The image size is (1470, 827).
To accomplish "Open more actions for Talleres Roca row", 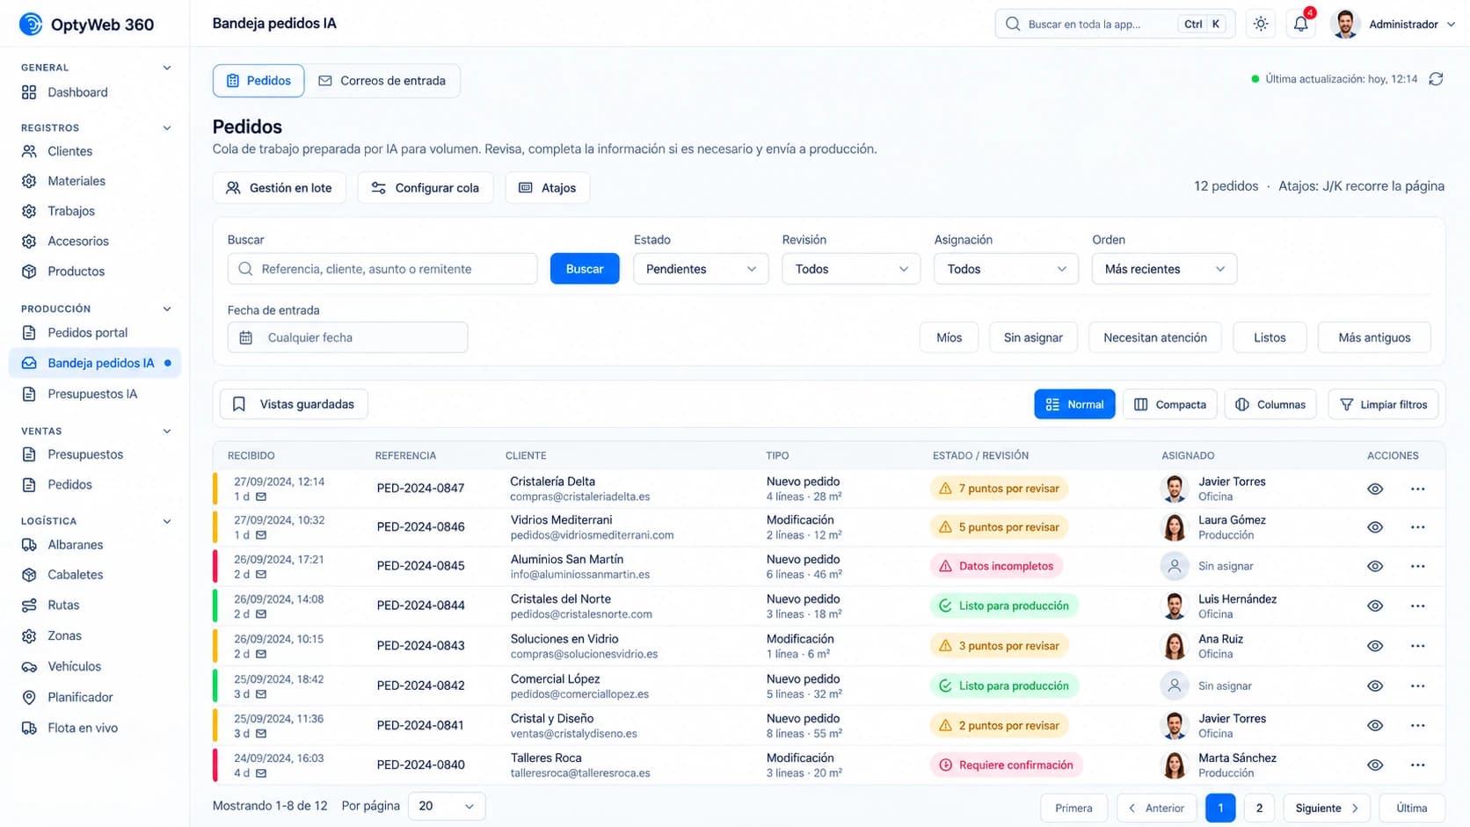I will [x=1417, y=765].
